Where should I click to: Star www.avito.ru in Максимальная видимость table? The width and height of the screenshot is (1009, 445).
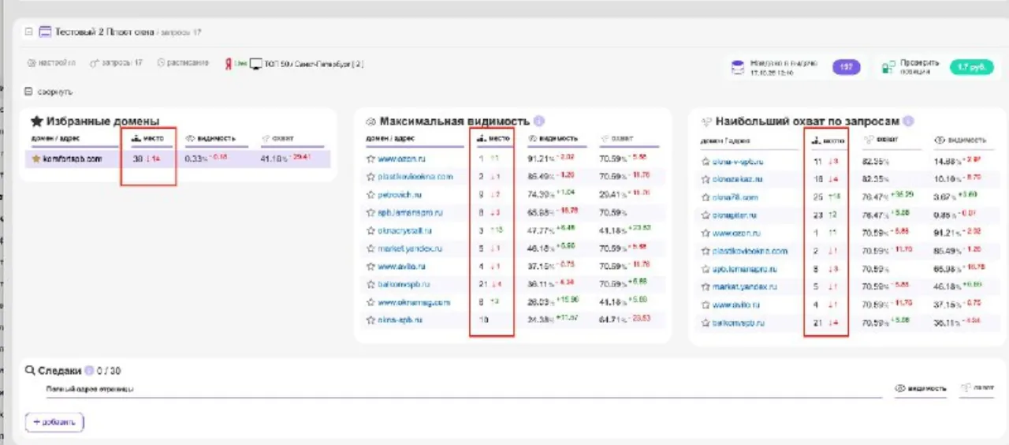click(370, 267)
